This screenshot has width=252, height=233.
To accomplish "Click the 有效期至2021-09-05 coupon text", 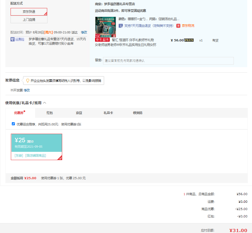I will coord(29,146).
